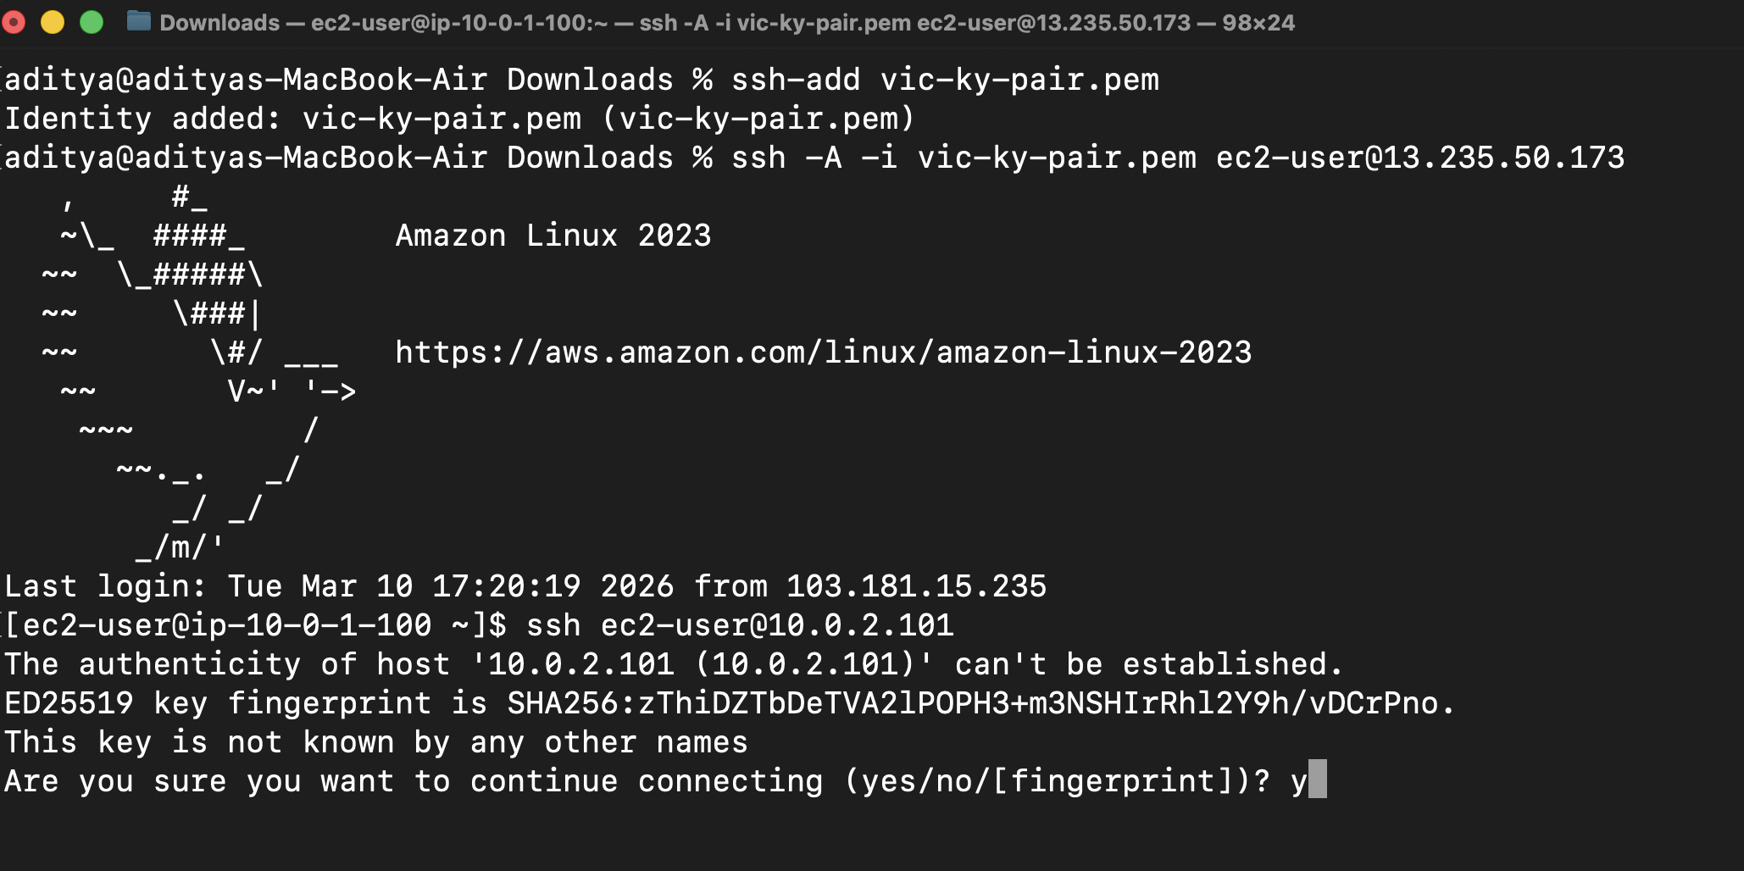Click the '[ec2-user@ip-10-0-1-100 ~]$' shell prompt
The width and height of the screenshot is (1744, 871).
pos(254,625)
